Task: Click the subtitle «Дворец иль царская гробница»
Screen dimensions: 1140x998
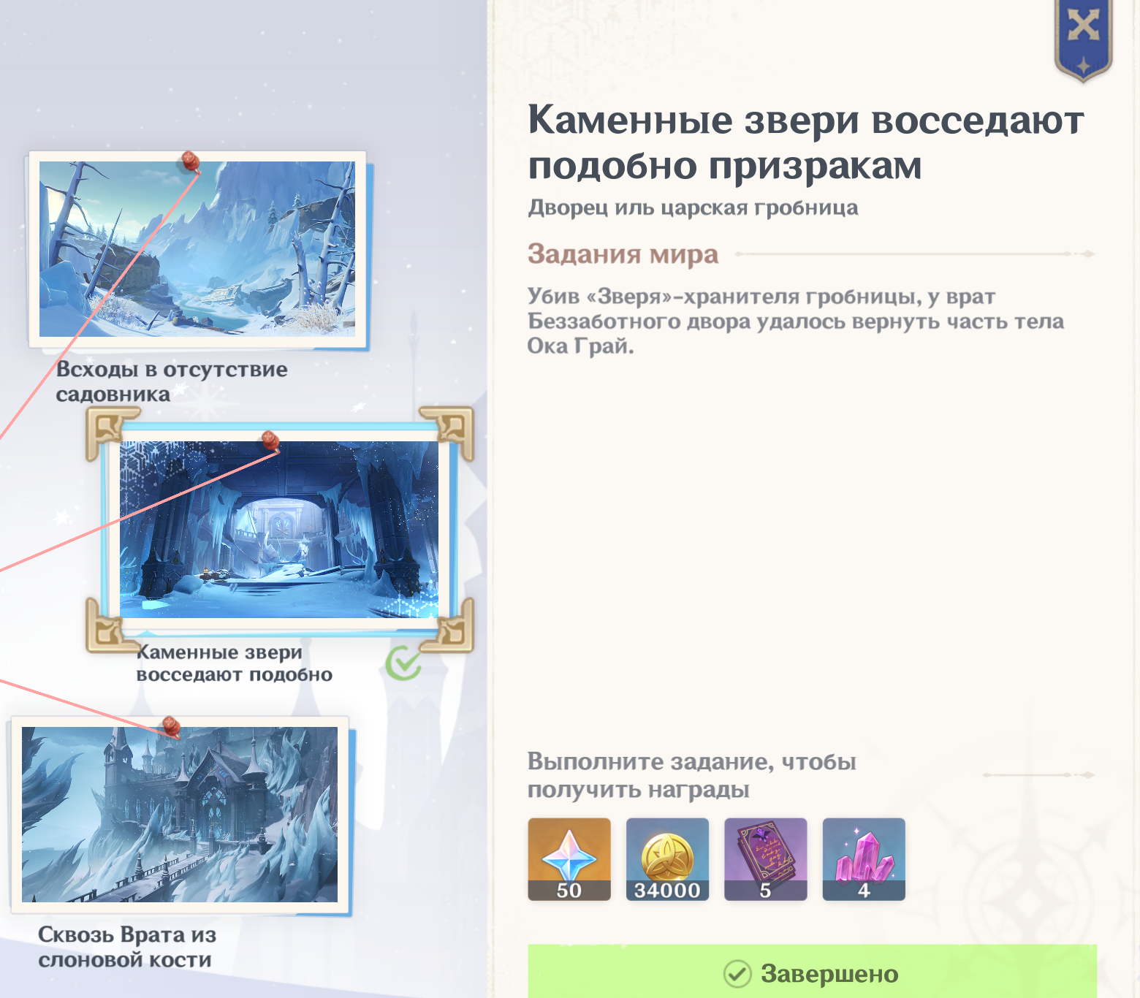Action: point(693,207)
